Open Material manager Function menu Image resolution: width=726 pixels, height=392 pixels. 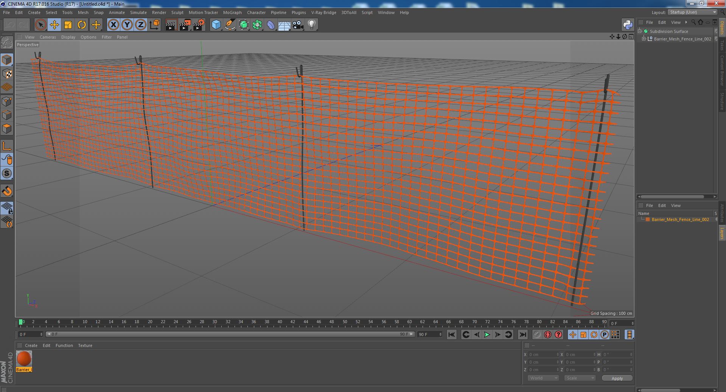(x=64, y=345)
